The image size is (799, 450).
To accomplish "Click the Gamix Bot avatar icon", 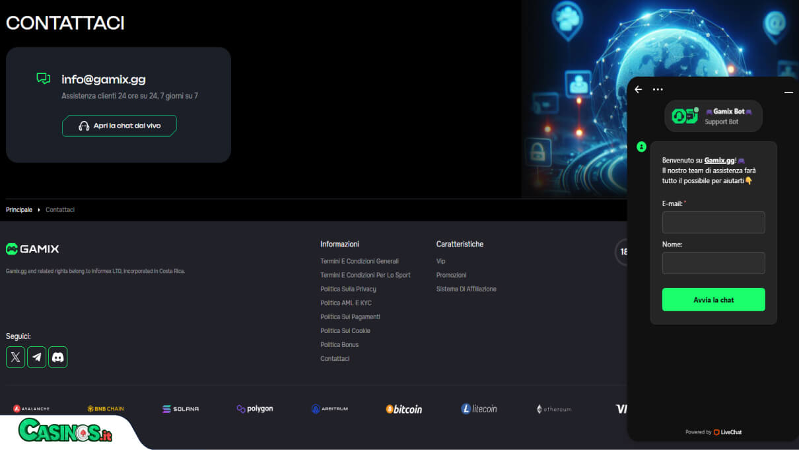I will [685, 116].
